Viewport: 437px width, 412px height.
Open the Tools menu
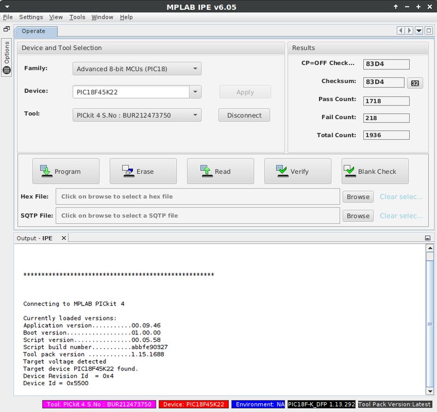pos(77,17)
